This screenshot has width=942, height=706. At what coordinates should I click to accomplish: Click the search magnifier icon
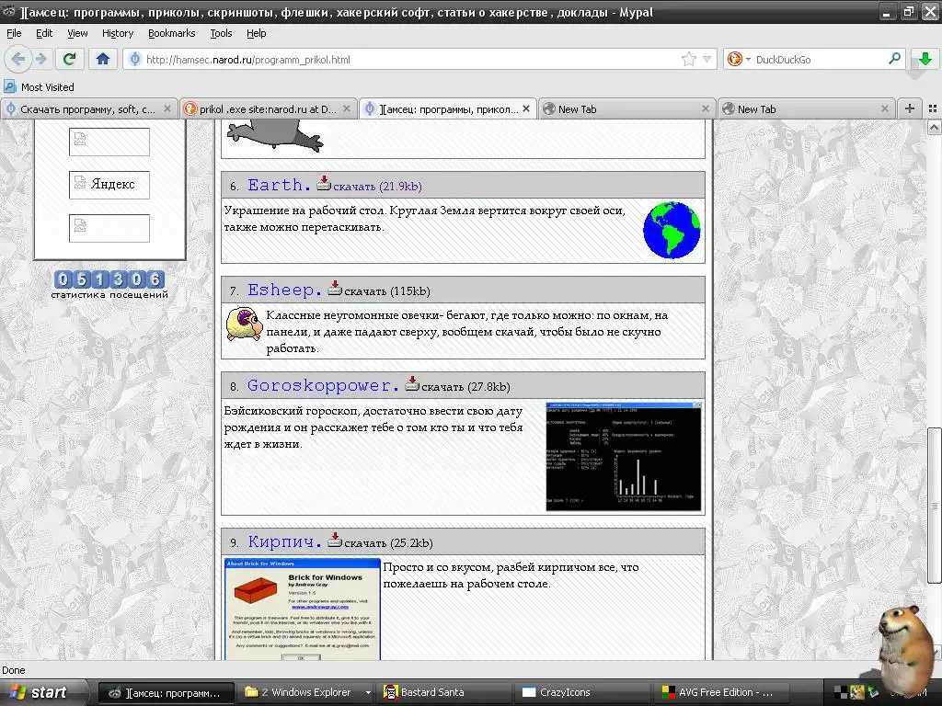pos(894,58)
